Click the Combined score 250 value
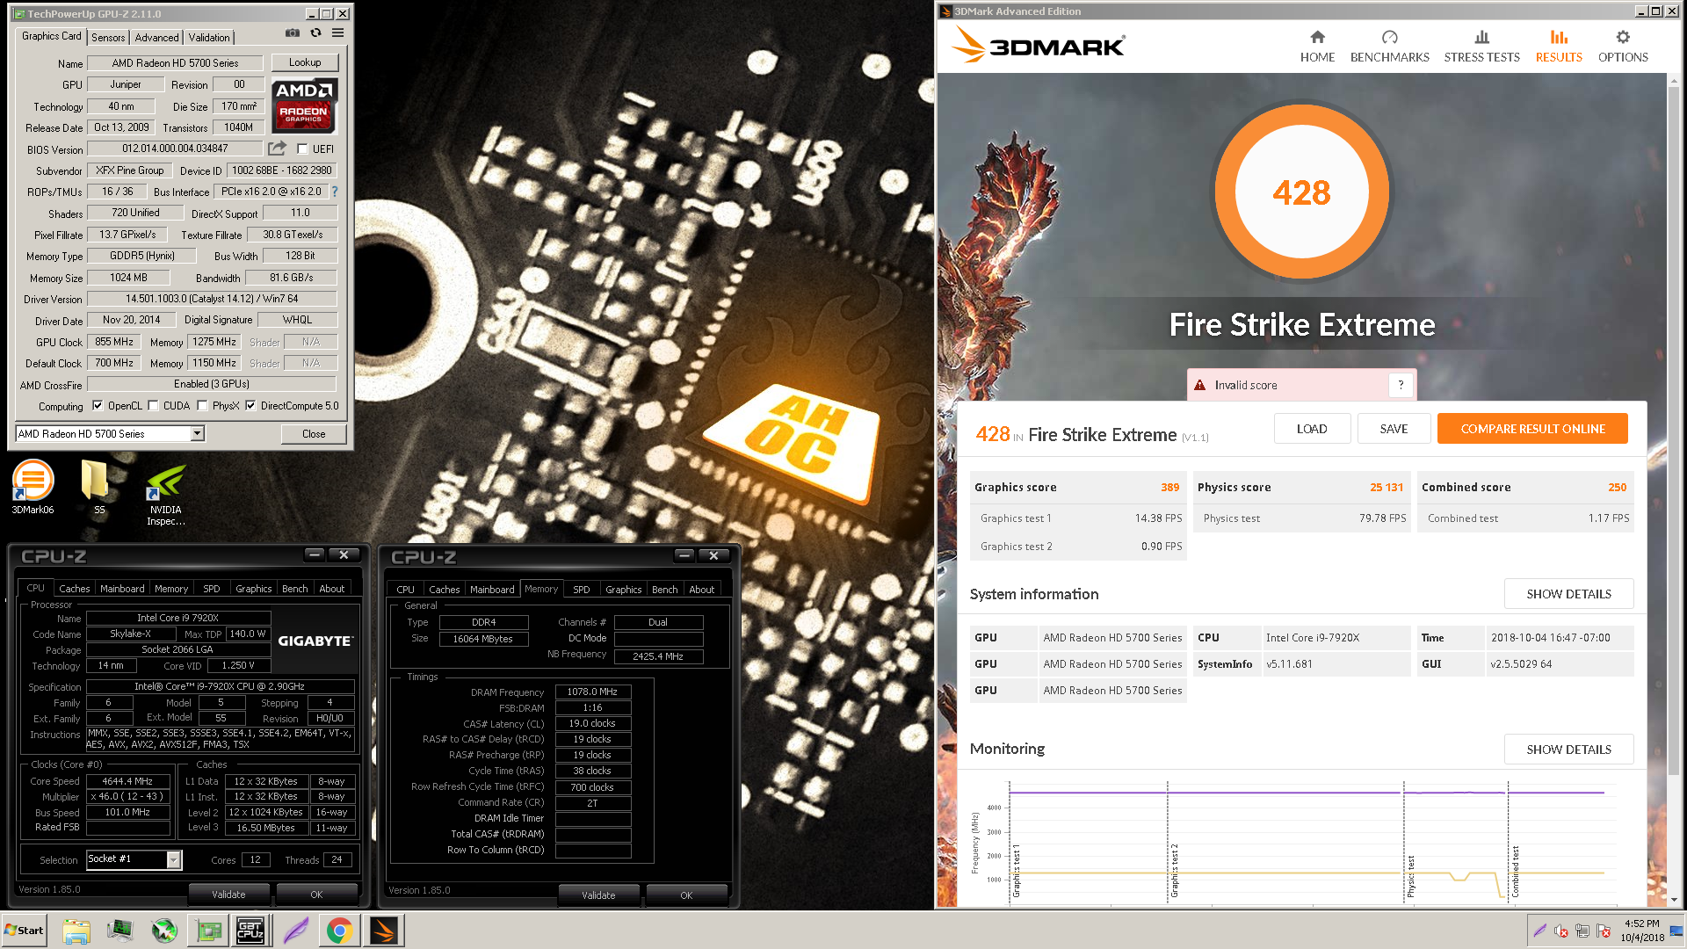The width and height of the screenshot is (1687, 949). pyautogui.click(x=1617, y=488)
